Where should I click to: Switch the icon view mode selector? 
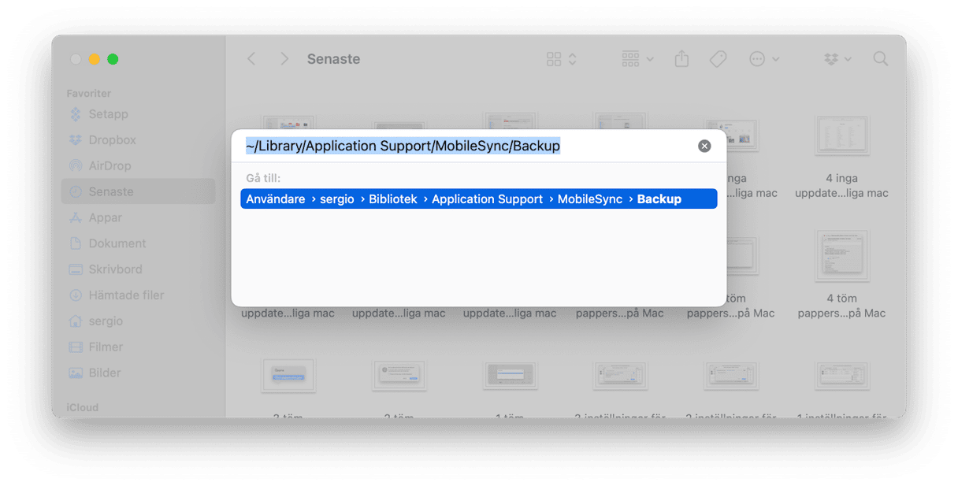click(x=562, y=59)
